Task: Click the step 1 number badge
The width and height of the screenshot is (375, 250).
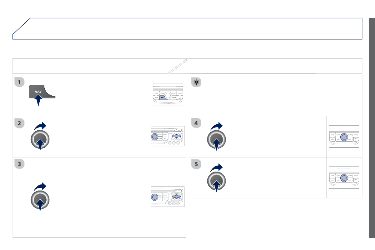Action: coord(20,82)
